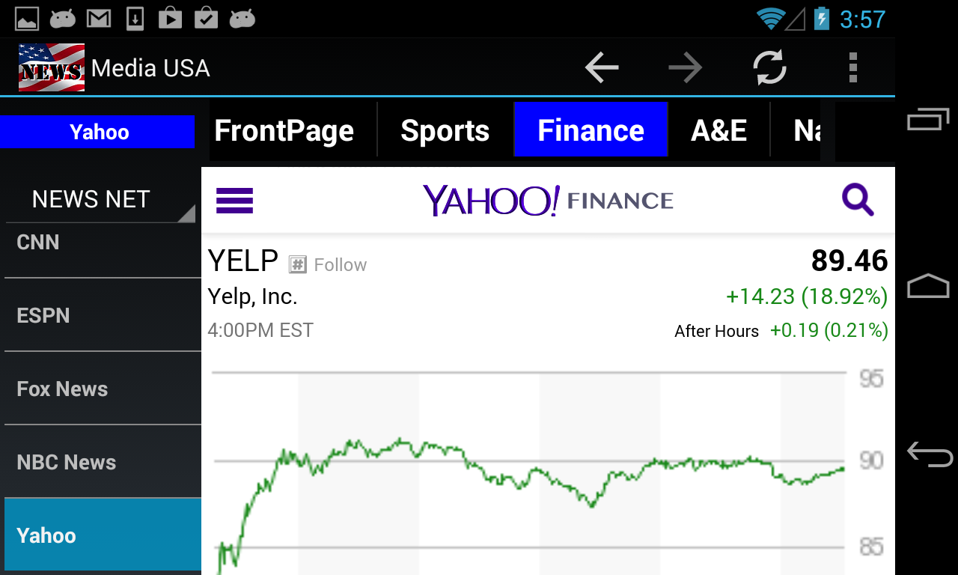Image resolution: width=958 pixels, height=575 pixels.
Task: Expand the NEWS NET dropdown
Action: [100, 200]
